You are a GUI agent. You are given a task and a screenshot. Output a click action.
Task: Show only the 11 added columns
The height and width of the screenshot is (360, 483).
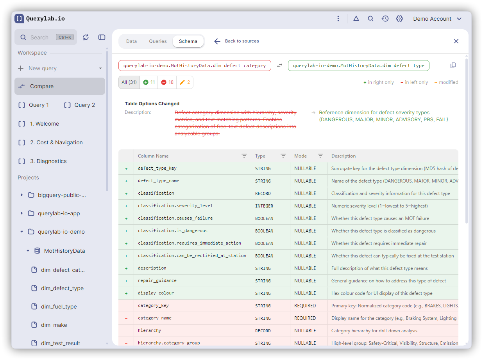point(149,82)
